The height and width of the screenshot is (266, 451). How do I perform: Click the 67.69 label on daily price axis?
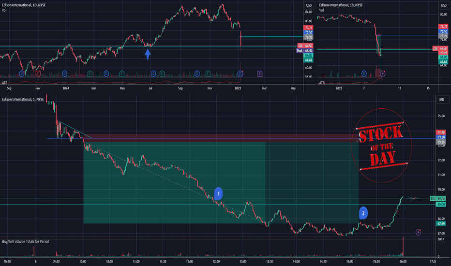coord(308,60)
